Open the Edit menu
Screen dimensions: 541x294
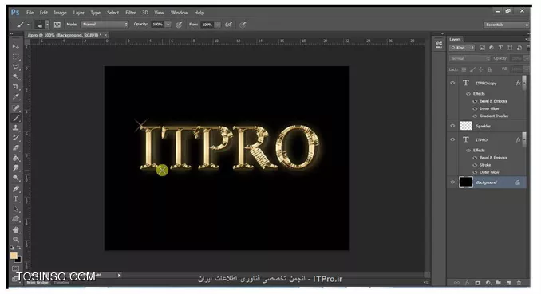click(43, 13)
